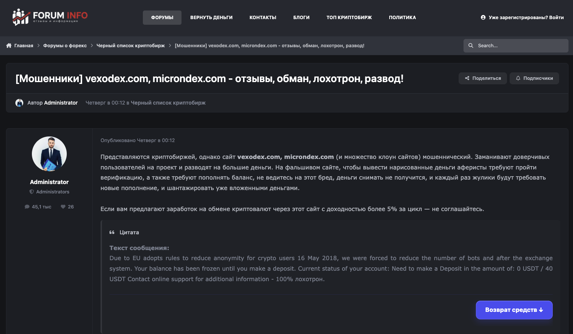Click the search magnifier icon
This screenshot has height=334, width=573.
click(471, 45)
